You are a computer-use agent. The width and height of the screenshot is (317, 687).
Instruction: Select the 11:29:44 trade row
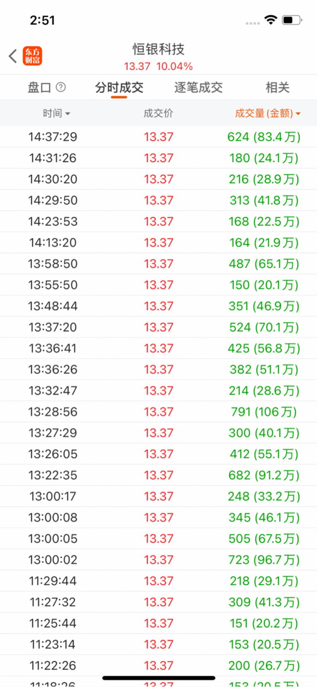pos(158,581)
